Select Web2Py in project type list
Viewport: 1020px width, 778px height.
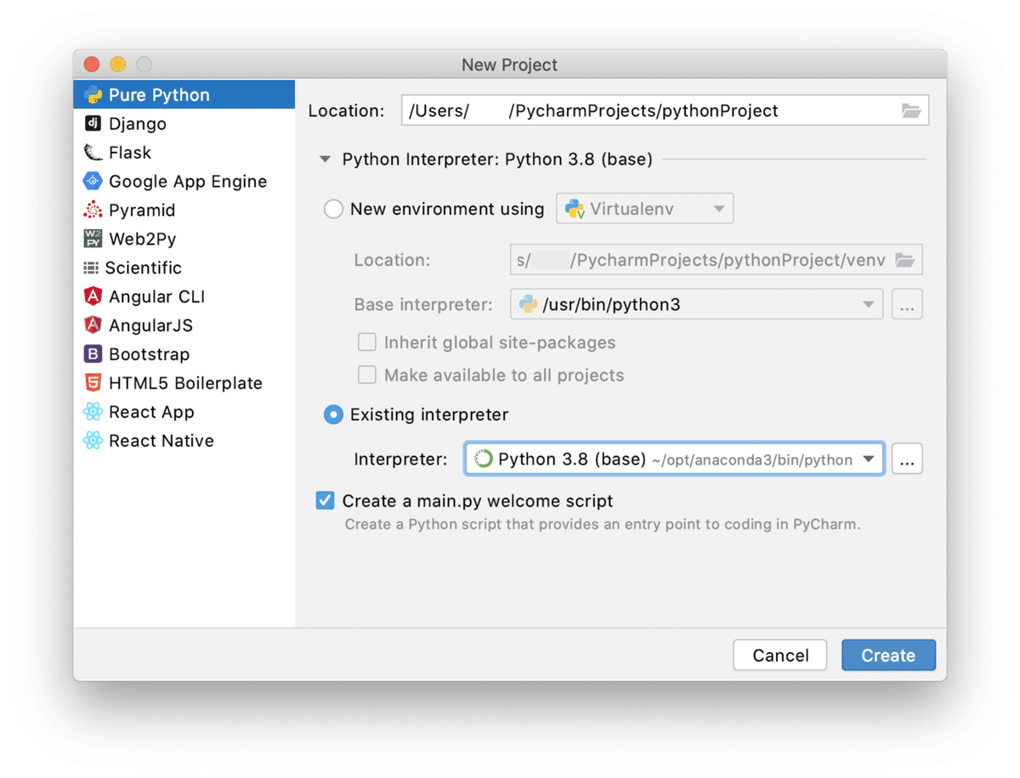(x=142, y=240)
